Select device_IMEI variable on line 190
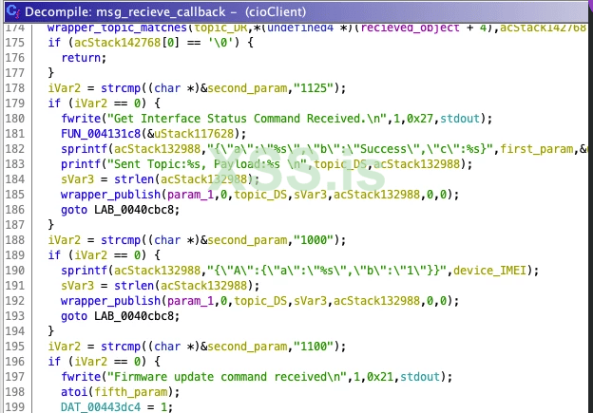Viewport: 593px width, 413px height. pyautogui.click(x=489, y=271)
